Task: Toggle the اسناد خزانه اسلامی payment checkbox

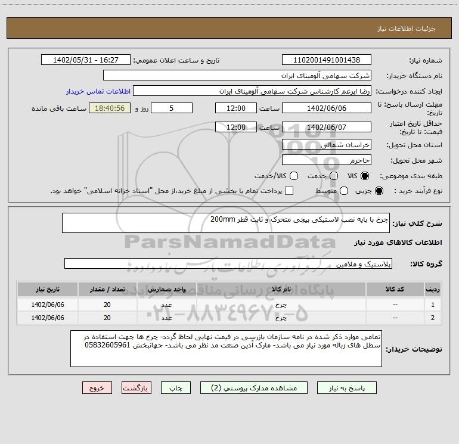Action: click(x=289, y=191)
